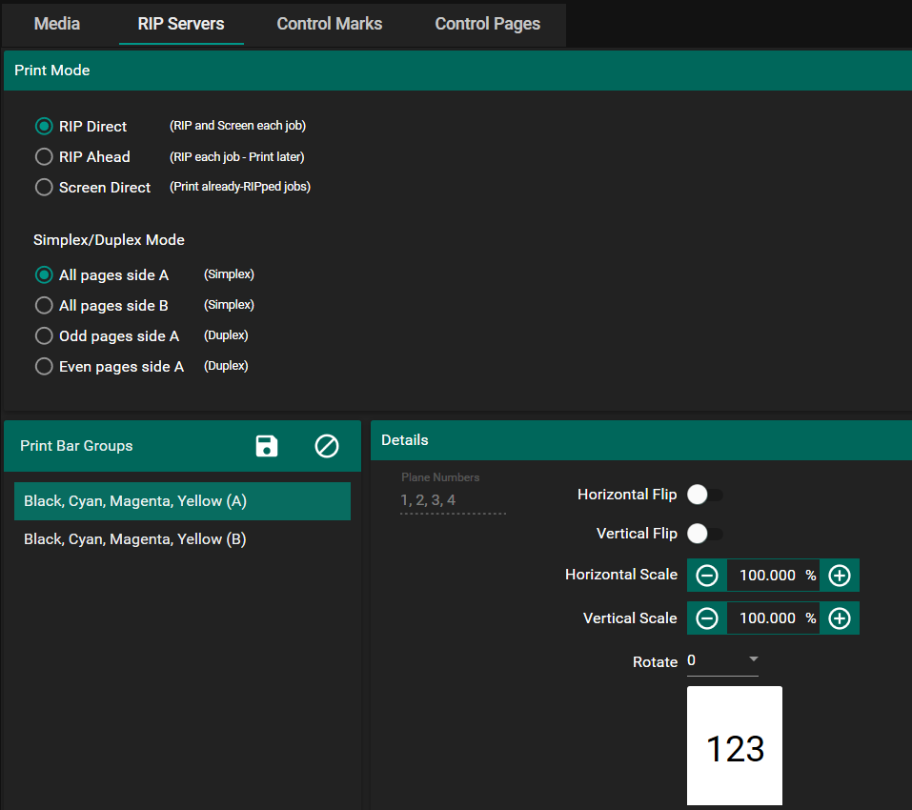Select Even pages side A duplex
The height and width of the screenshot is (810, 912).
(44, 367)
